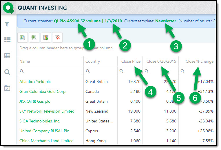Open the magnifier search sidebar icon
Viewport: 221px width, 150px height.
coord(8,72)
